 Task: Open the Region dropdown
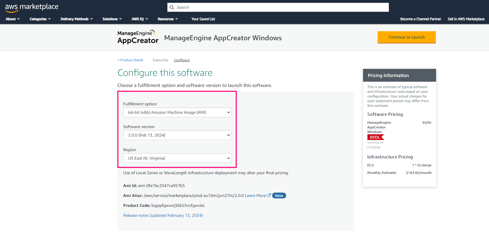point(177,158)
